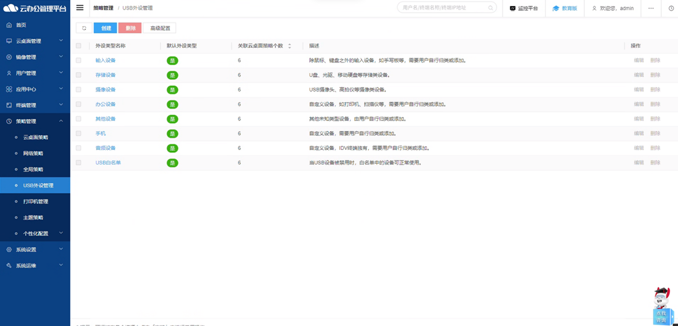The image size is (678, 326).
Task: Check the 办公设备 row checkbox
Action: coord(78,104)
